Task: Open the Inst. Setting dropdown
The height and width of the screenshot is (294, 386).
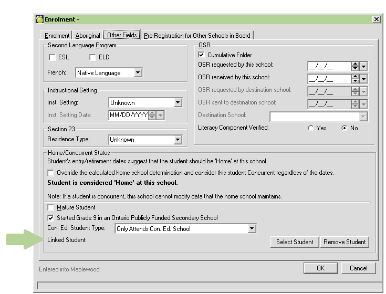Action: (178, 103)
